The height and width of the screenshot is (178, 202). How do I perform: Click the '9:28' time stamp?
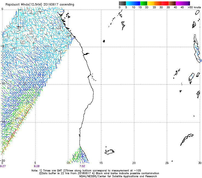click(37, 166)
